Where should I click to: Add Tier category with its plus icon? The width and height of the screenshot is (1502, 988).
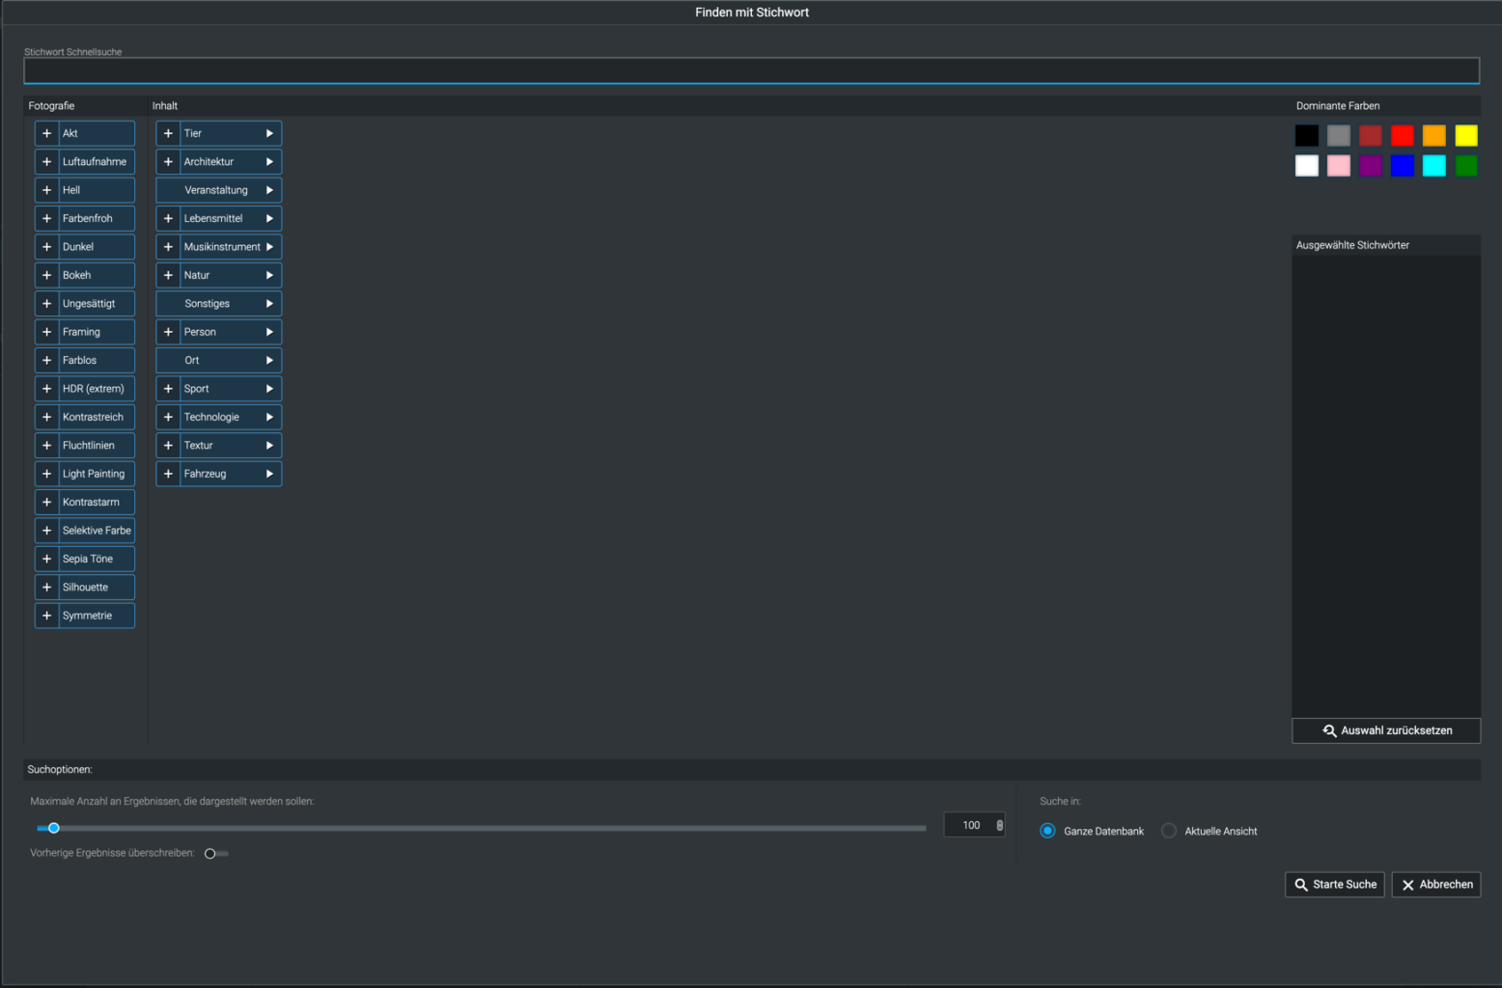168,133
